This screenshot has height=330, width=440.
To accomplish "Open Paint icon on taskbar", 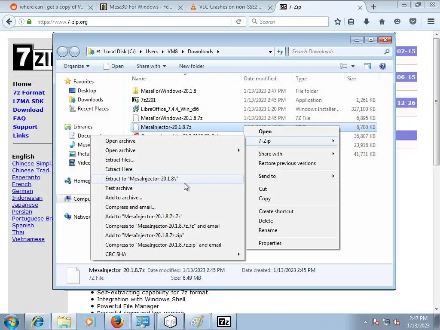I will click(197, 321).
